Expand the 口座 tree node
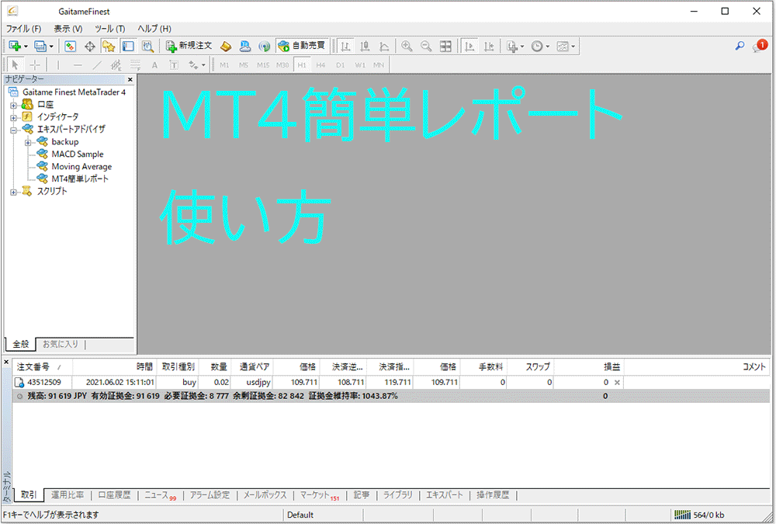The height and width of the screenshot is (524, 776). (13, 104)
